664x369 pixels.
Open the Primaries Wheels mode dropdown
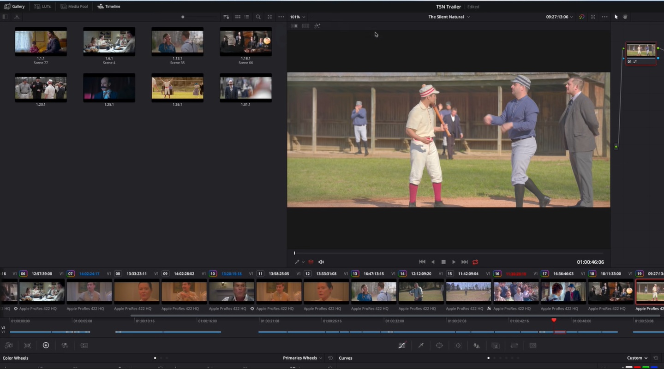tap(303, 358)
